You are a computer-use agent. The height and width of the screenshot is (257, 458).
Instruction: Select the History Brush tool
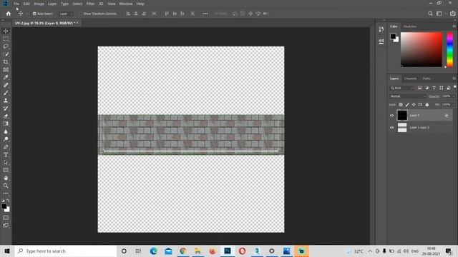click(6, 108)
